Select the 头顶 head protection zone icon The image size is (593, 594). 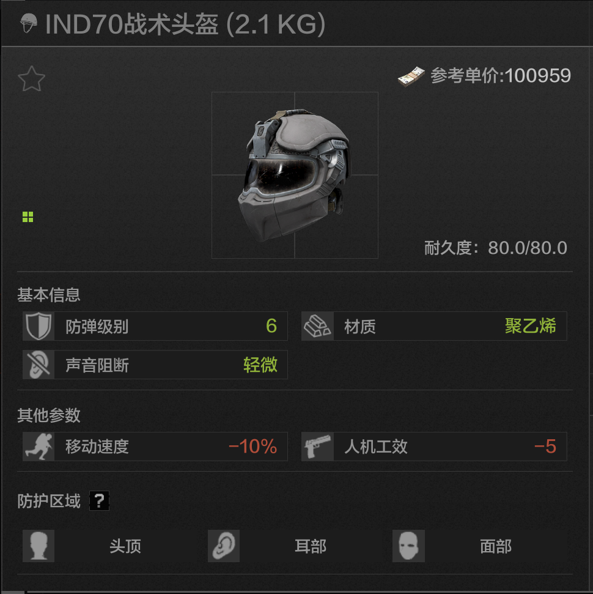click(x=39, y=546)
